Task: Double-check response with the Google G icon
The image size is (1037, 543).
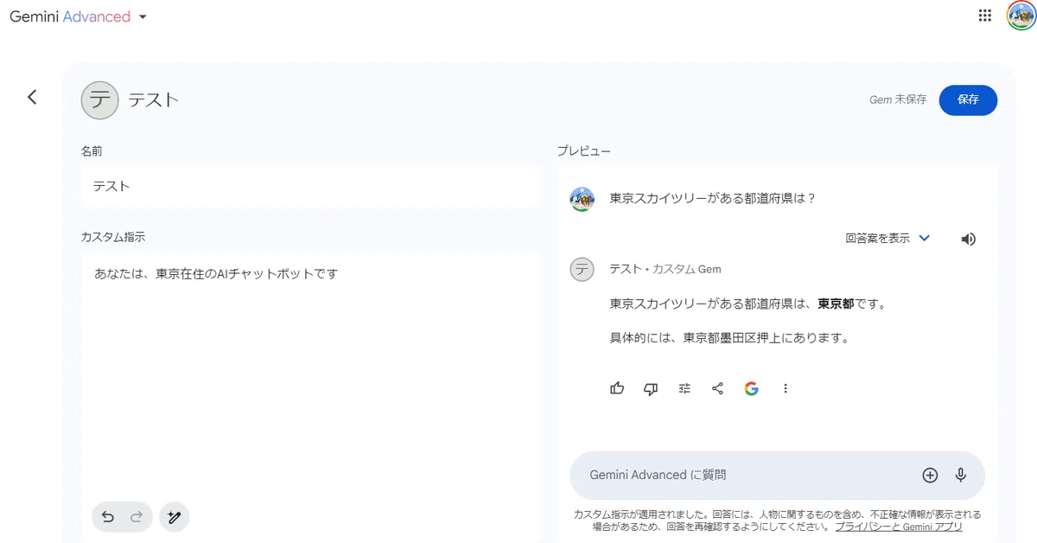Action: 751,389
